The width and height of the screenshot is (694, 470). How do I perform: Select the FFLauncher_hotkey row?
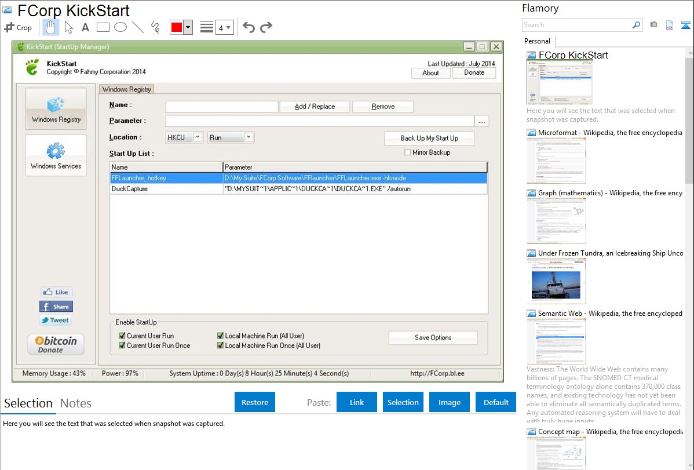299,178
